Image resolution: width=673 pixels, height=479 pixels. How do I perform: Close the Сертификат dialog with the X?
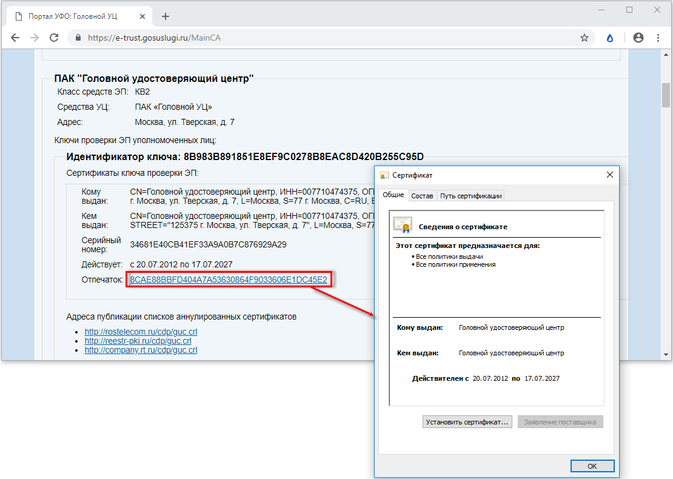(x=609, y=175)
